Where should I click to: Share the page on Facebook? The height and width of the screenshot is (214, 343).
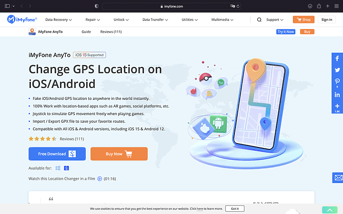click(x=337, y=58)
